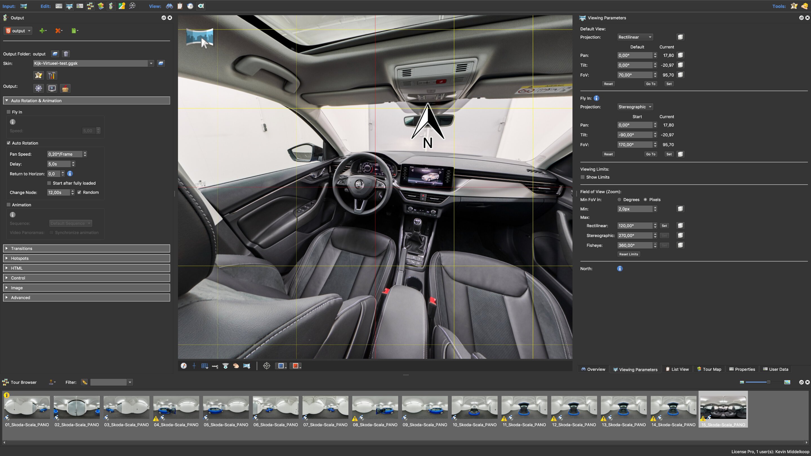The height and width of the screenshot is (456, 811).
Task: Select the 08_Skoda-Scala_PANO thumbnail
Action: click(375, 408)
